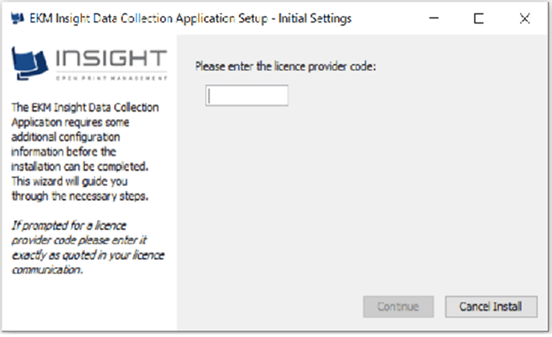Click the 'If prompted for a licence' italic line
This screenshot has width=552, height=337.
click(x=69, y=225)
